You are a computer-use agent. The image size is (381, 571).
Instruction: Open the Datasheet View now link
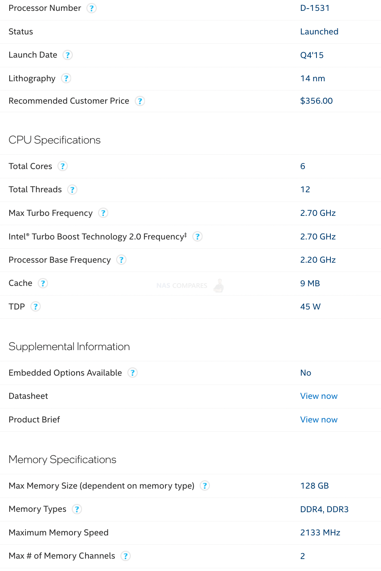click(x=319, y=396)
